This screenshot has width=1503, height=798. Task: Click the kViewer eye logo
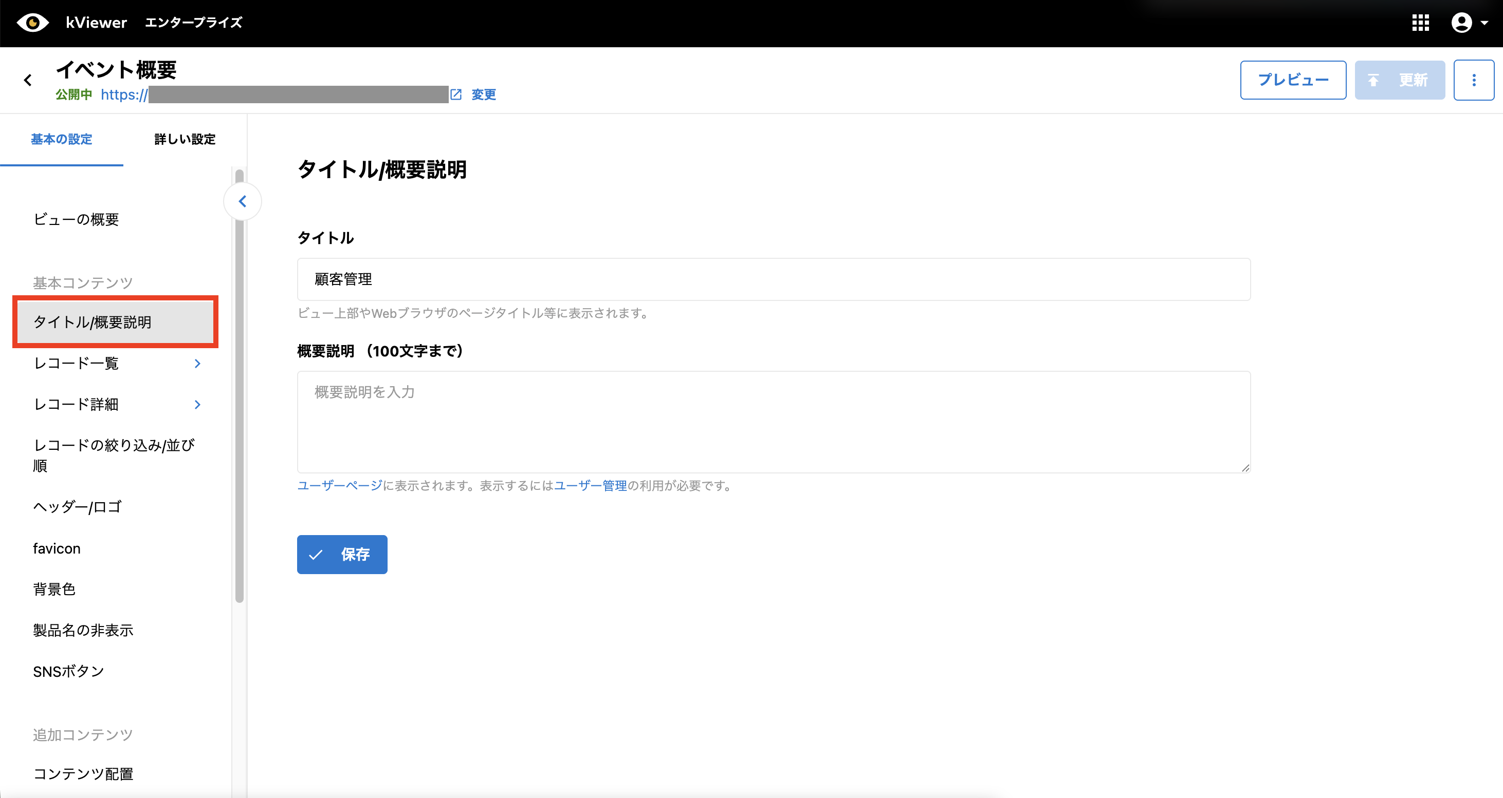[x=33, y=23]
